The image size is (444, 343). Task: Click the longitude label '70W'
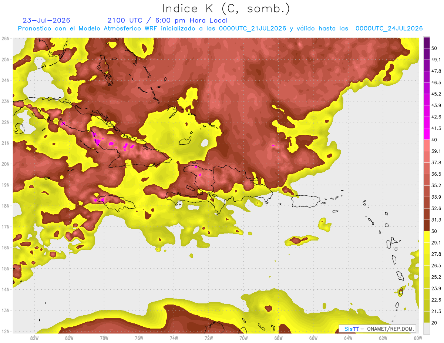point(243,338)
